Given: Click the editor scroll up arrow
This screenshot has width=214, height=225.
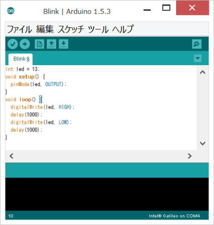Looking at the screenshot, I should [203, 72].
